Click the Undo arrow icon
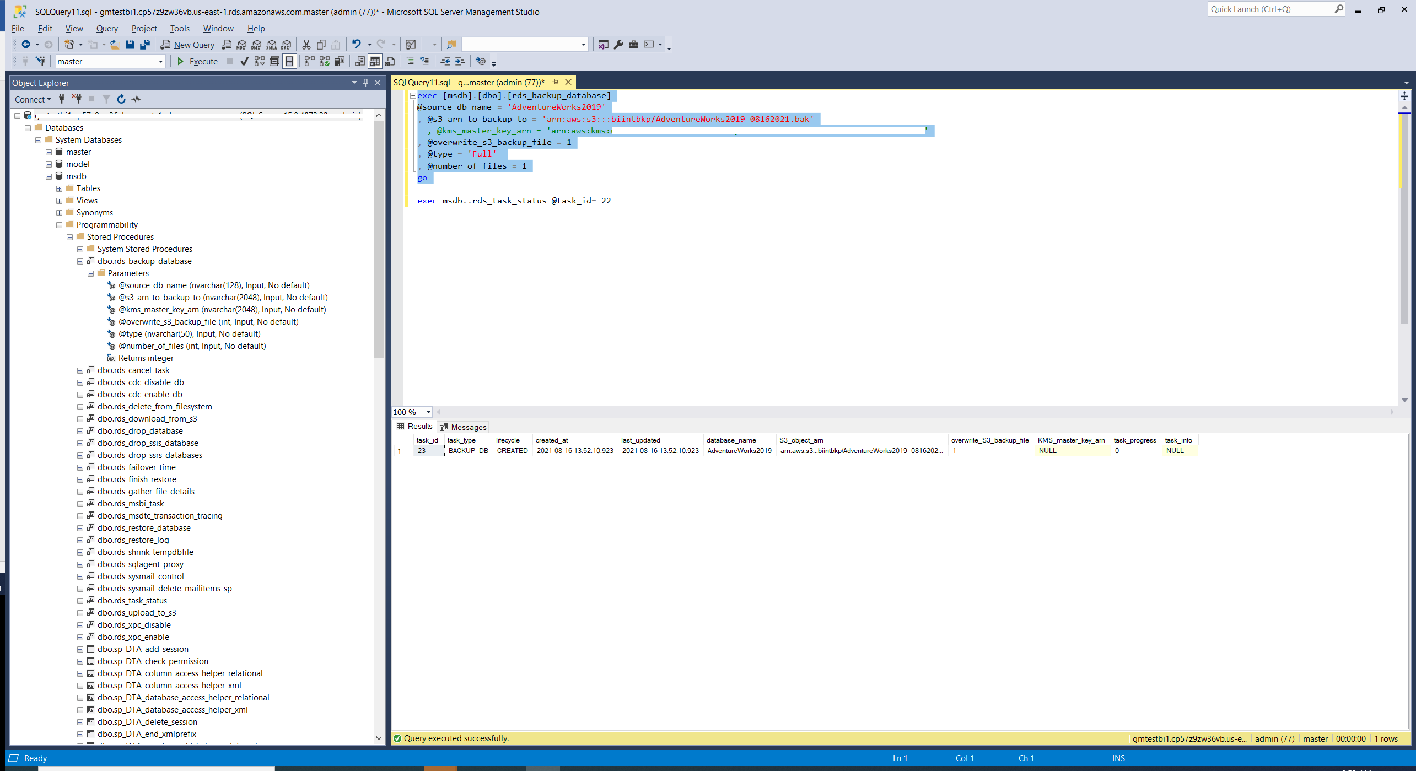The image size is (1416, 771). click(357, 45)
